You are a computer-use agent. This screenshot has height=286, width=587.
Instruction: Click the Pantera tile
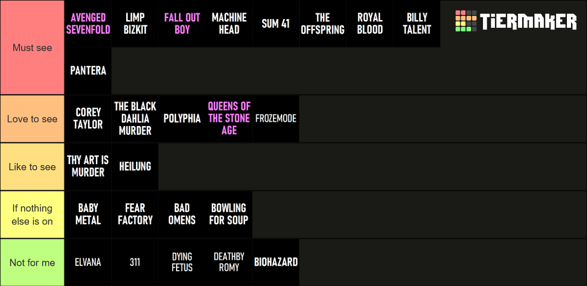pos(88,70)
